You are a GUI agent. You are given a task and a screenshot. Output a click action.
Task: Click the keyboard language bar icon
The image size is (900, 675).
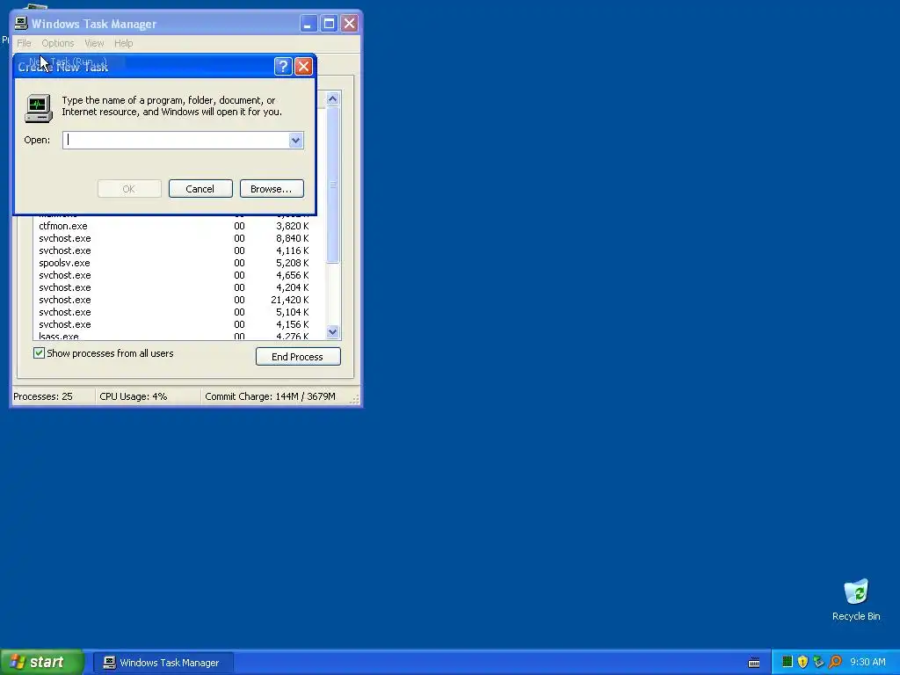(x=754, y=663)
